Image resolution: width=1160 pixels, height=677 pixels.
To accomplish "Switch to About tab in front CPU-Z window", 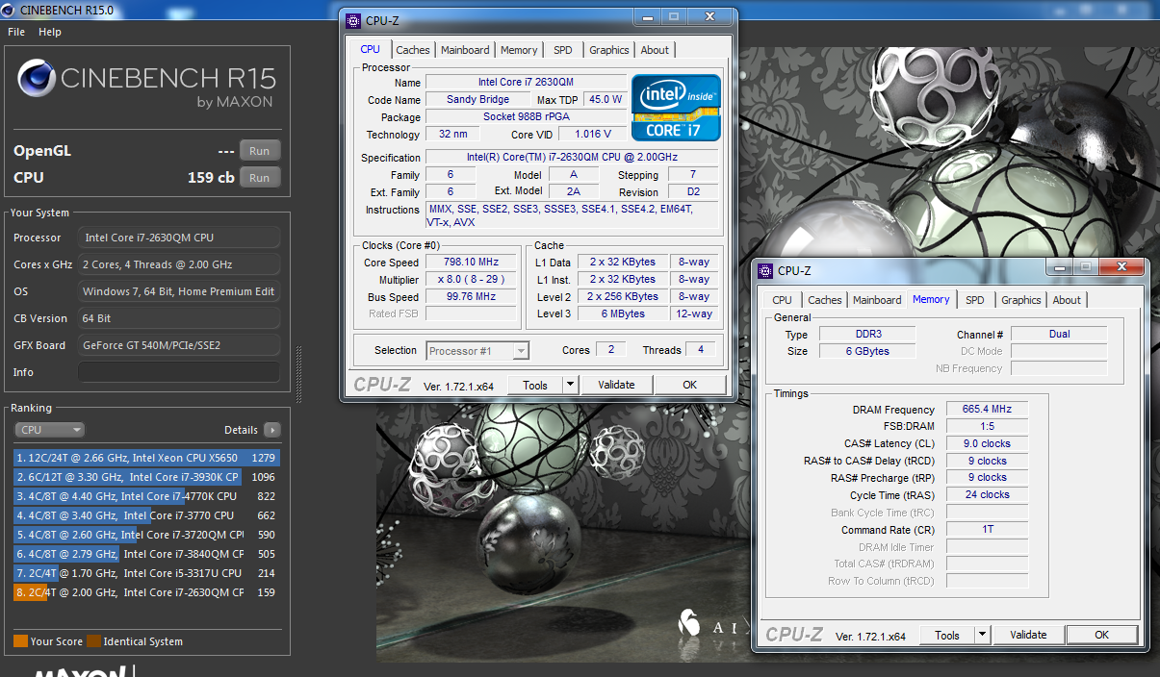I will (x=655, y=50).
